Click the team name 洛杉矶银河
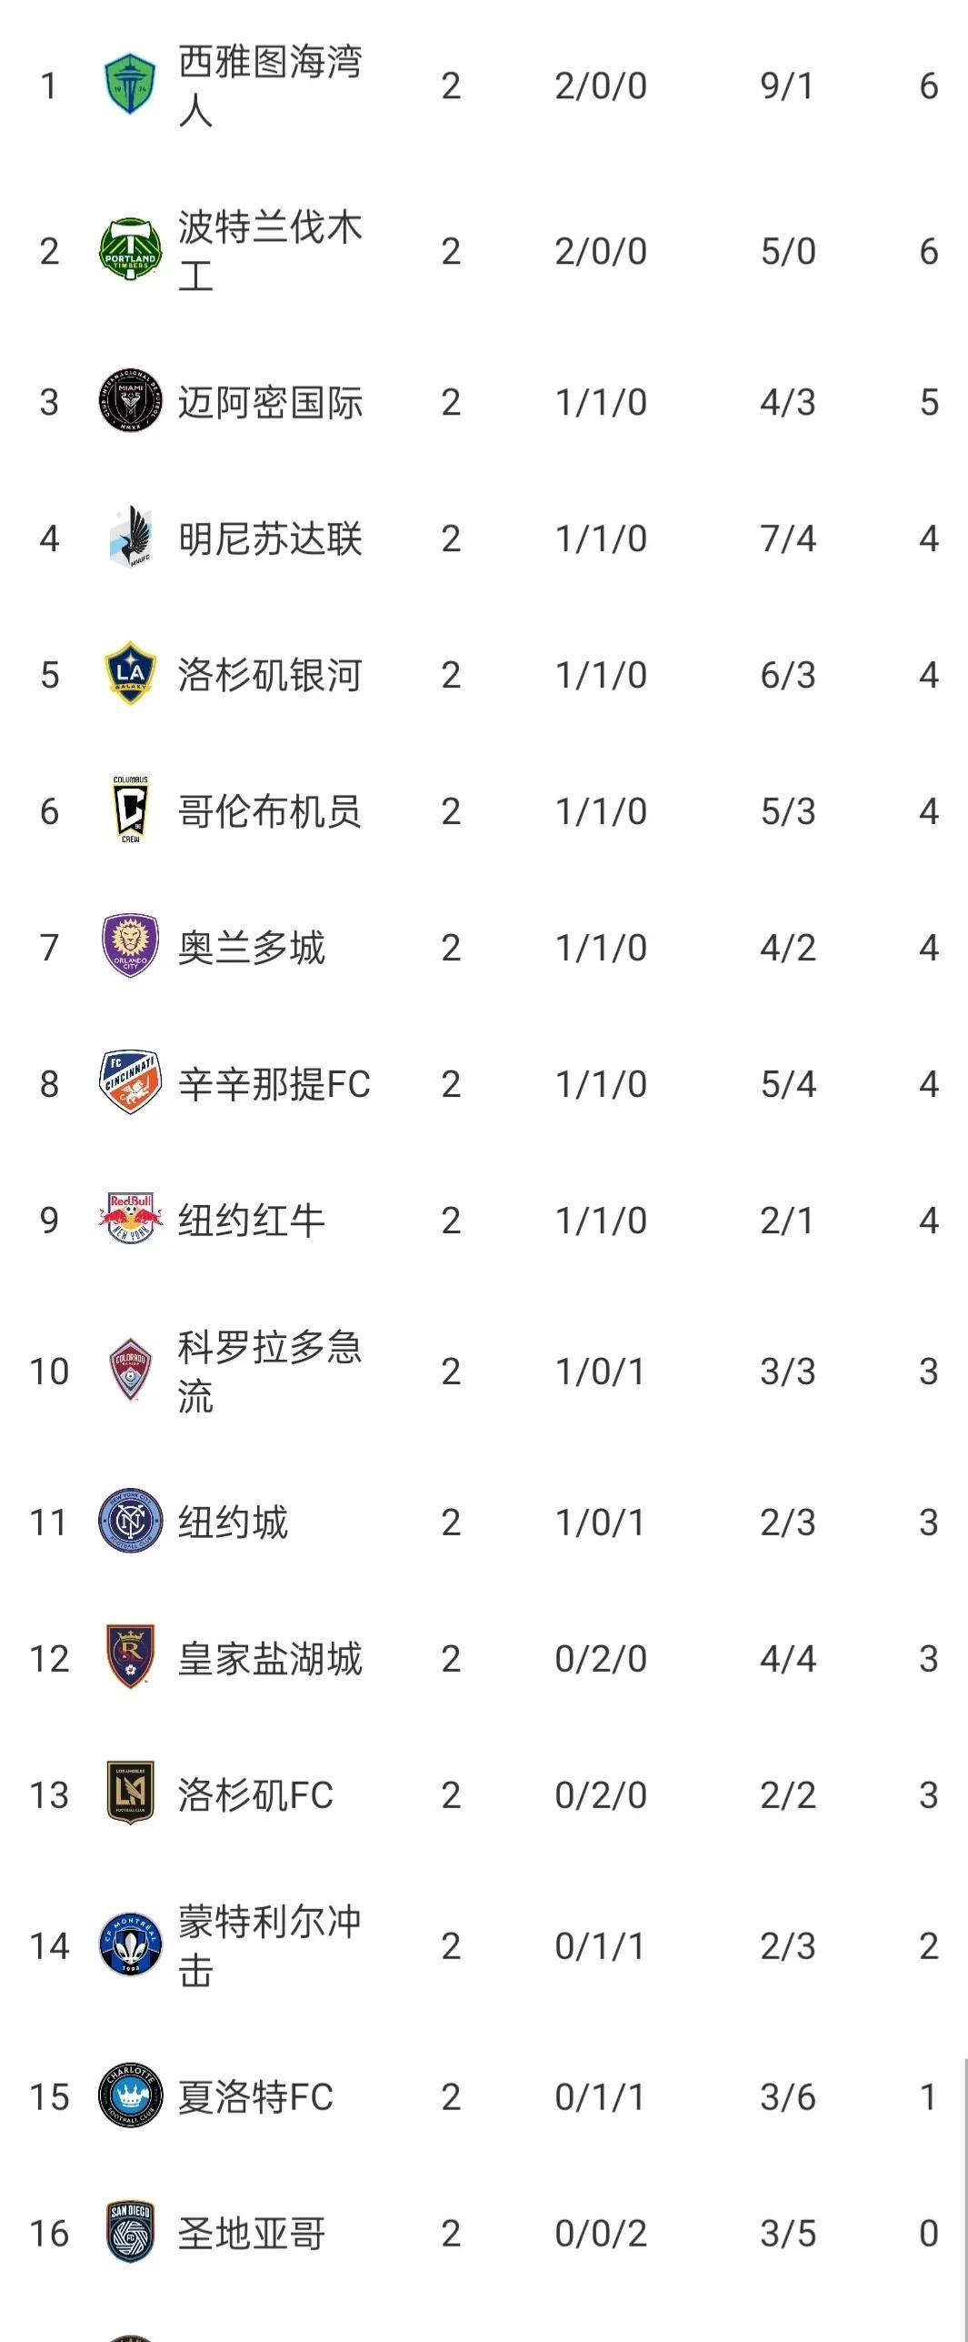968x2342 pixels. click(270, 675)
